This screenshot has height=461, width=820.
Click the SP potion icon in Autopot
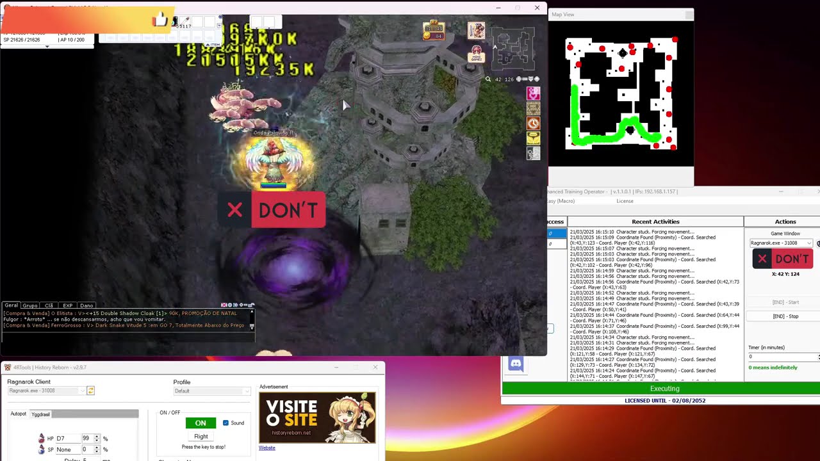[x=42, y=449]
